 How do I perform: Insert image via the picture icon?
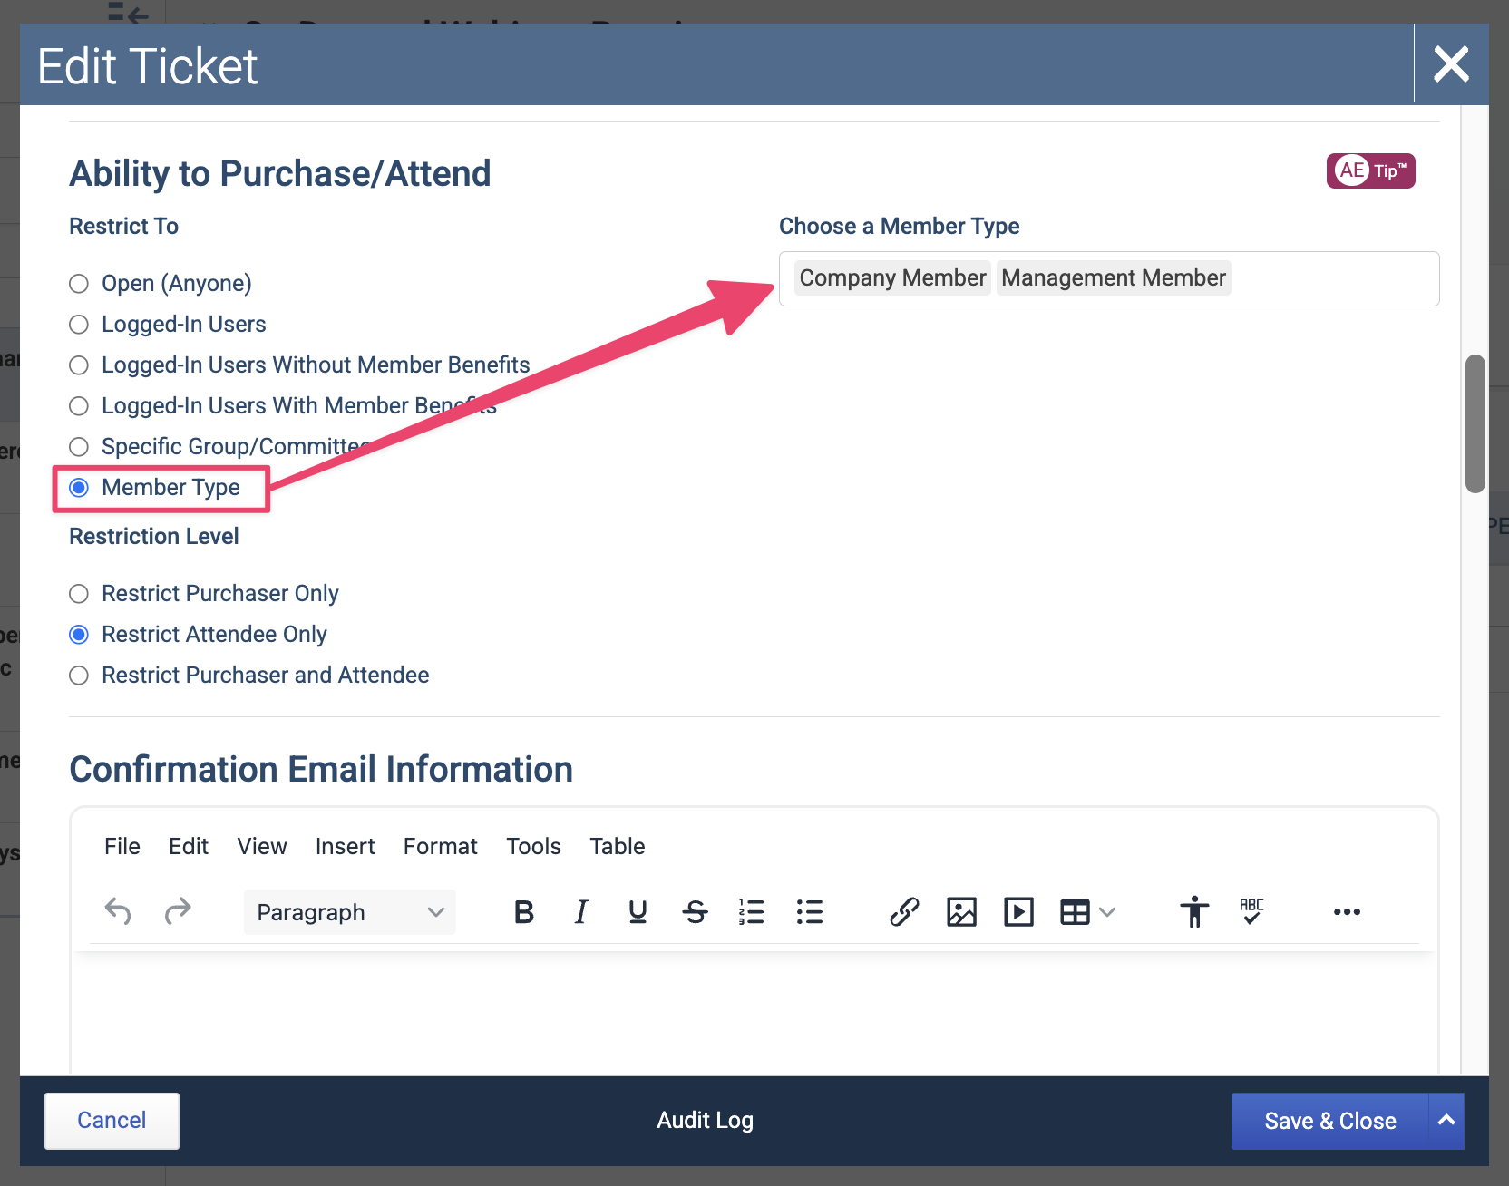pos(961,912)
